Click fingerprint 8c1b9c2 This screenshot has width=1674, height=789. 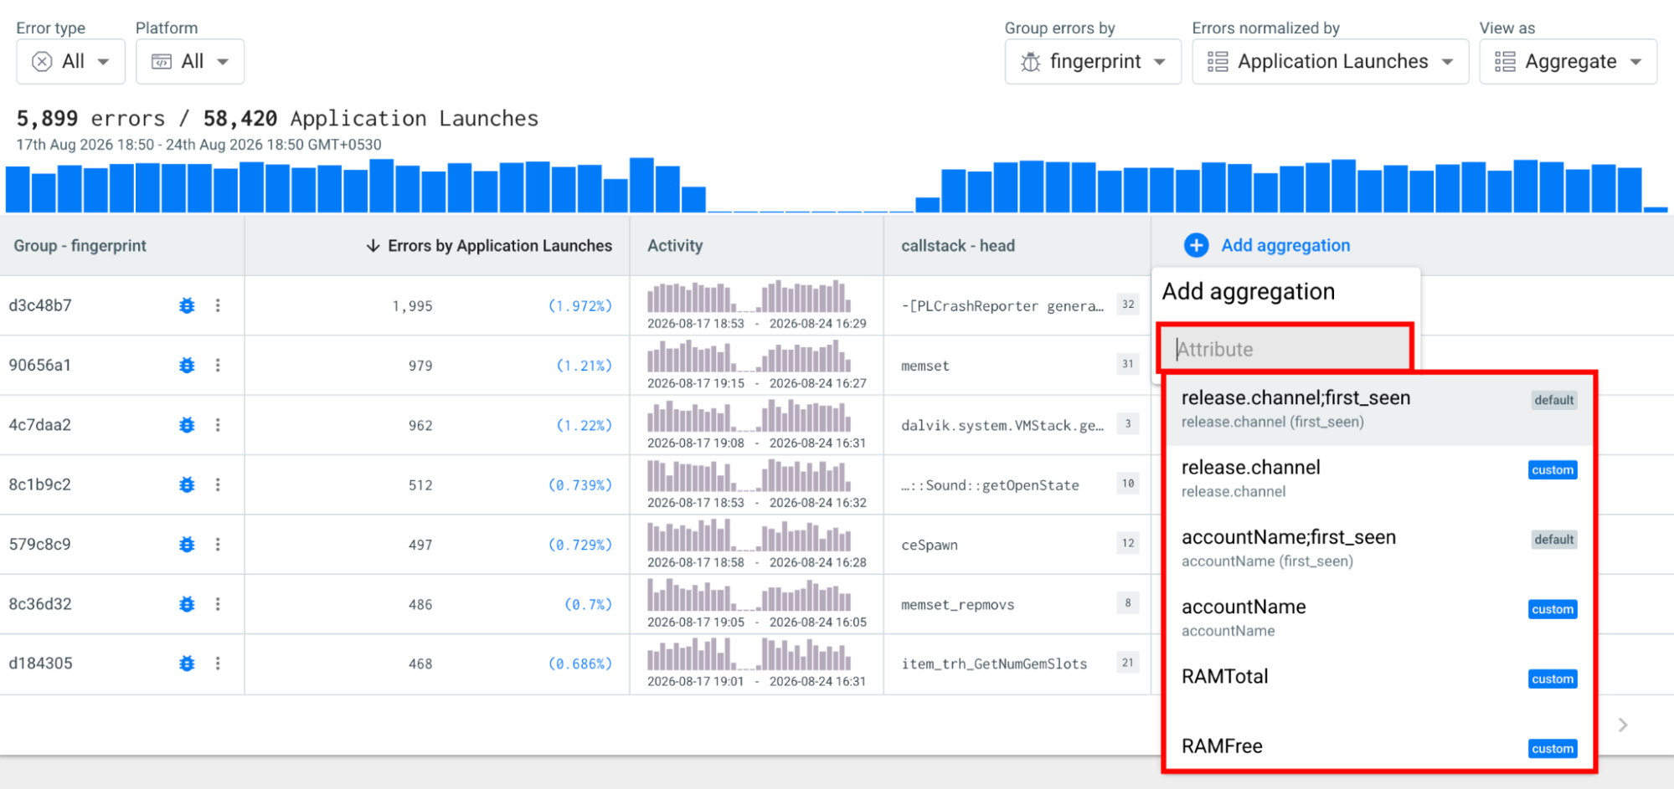tap(40, 484)
